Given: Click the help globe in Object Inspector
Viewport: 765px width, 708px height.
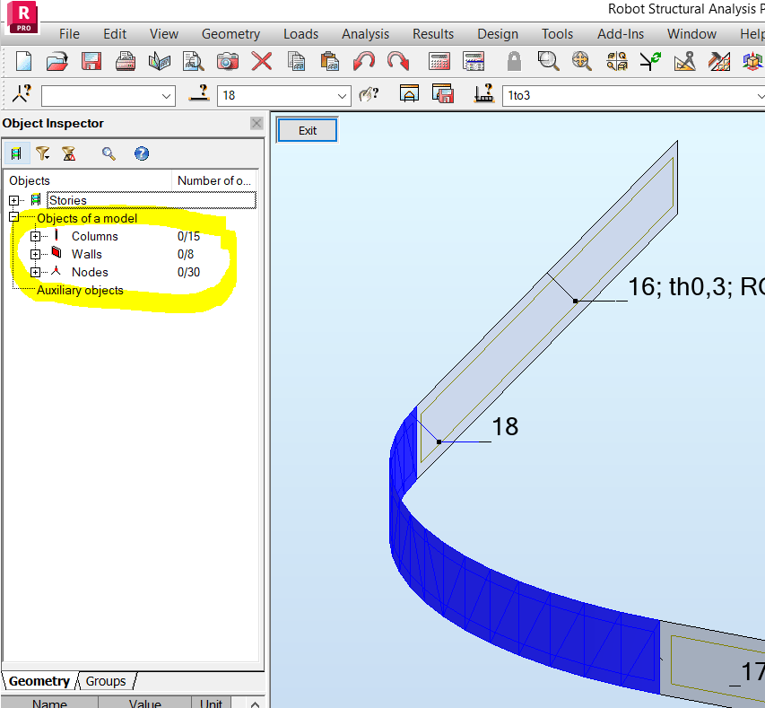Looking at the screenshot, I should coord(141,153).
